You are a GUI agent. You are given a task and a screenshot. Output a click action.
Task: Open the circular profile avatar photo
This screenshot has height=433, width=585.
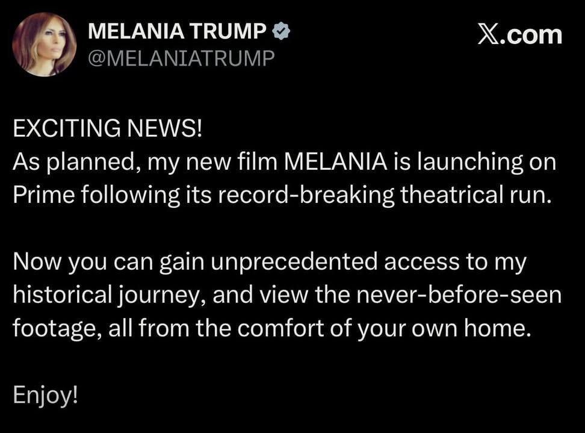45,45
